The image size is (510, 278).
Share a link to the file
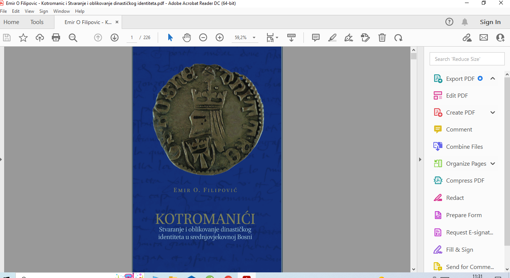(467, 38)
